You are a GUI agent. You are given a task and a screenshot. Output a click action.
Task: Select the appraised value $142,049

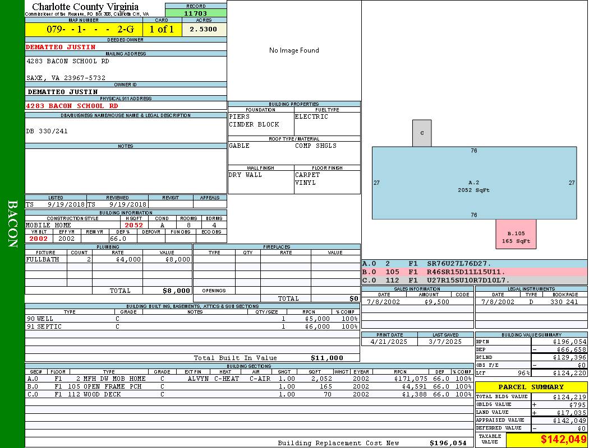[x=569, y=421]
